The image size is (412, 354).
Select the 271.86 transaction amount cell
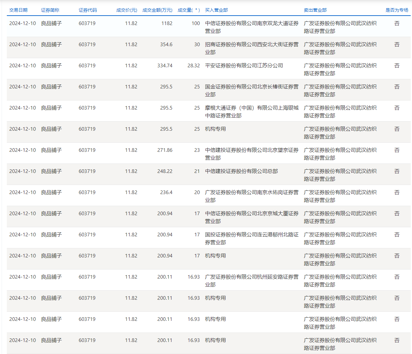point(165,150)
